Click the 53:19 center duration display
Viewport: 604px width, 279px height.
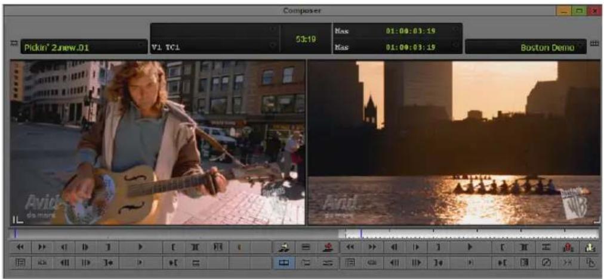[x=305, y=39]
